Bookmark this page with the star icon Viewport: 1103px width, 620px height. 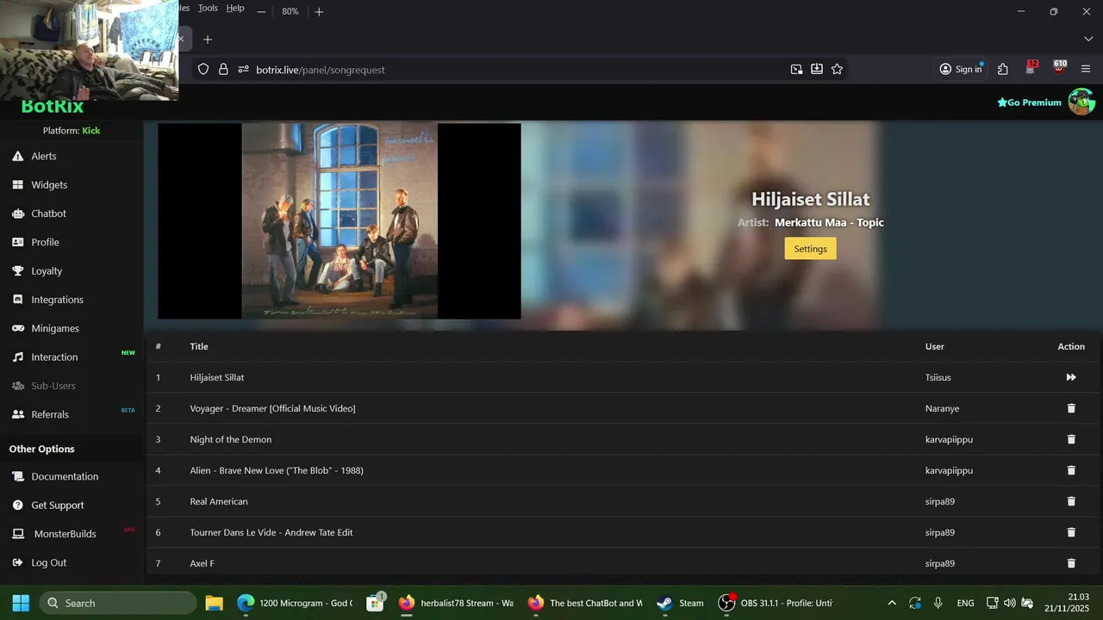[837, 69]
